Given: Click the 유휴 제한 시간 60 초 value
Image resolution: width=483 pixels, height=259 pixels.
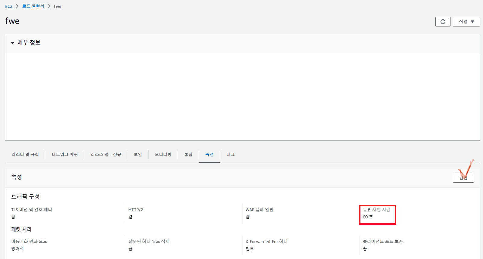Looking at the screenshot, I should pyautogui.click(x=368, y=217).
